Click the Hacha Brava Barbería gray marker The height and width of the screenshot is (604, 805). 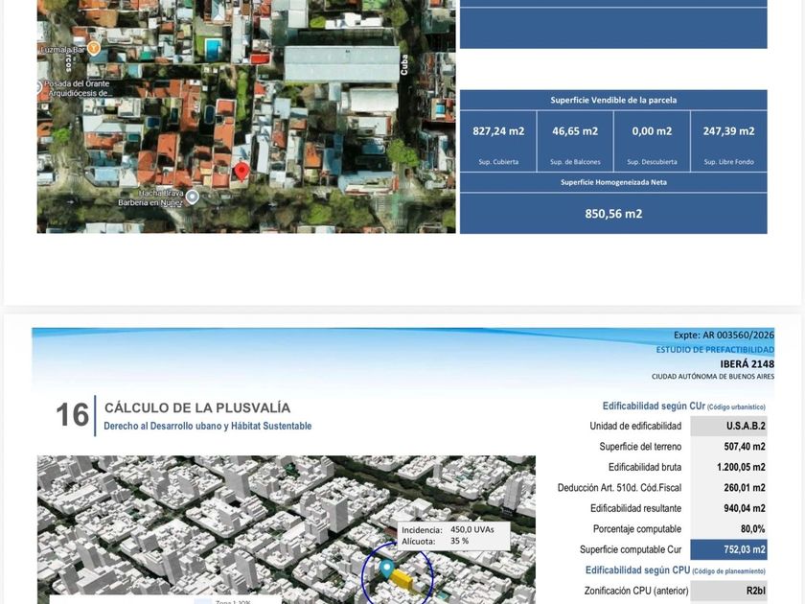pos(192,197)
